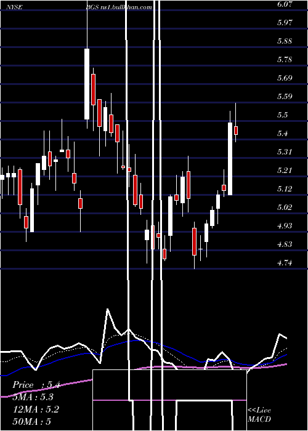Click the last red candlestick at far right
Viewport: 308px width, 431px height.
(236, 131)
